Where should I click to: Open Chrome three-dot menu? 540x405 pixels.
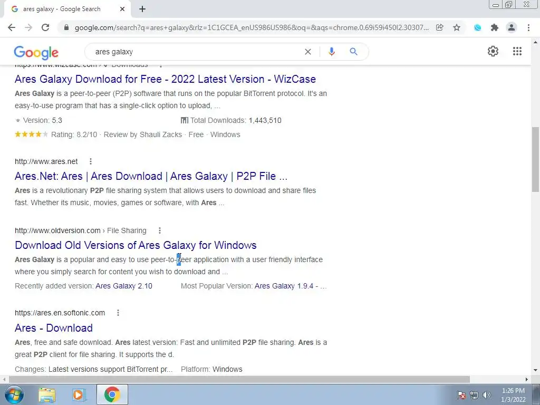[528, 27]
